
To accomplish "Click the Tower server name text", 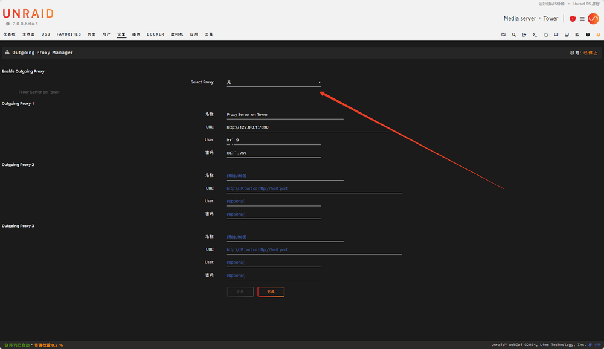I will (550, 19).
